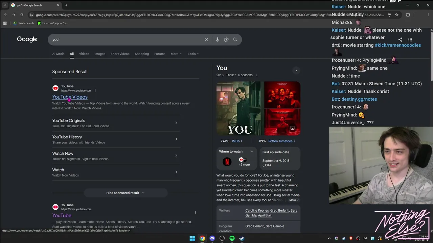The width and height of the screenshot is (433, 243).
Task: Open the Sera Gamble program creator link
Action: 275,226
